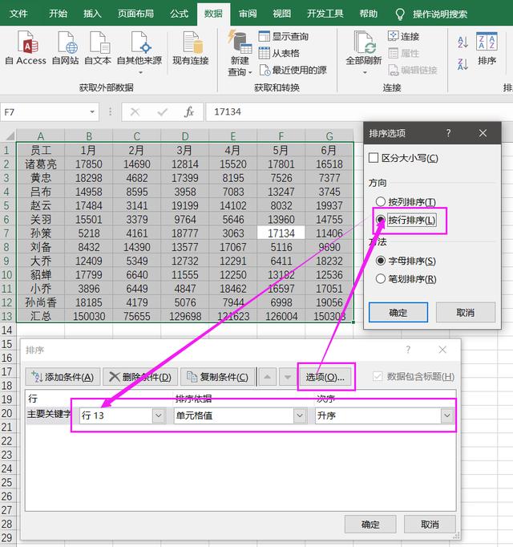
Task: Click help question mark in 排序 dialog
Action: coord(408,349)
